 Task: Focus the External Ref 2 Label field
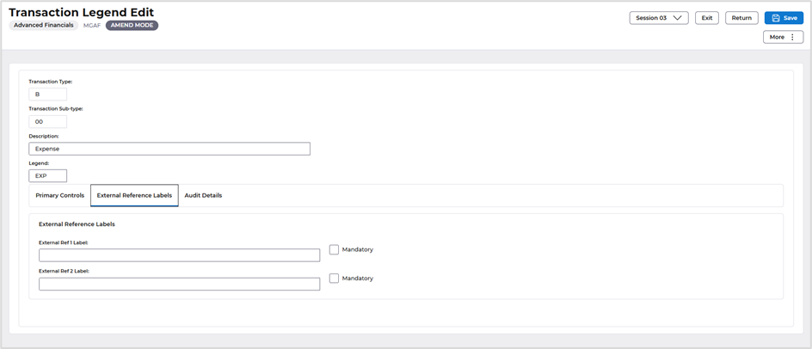click(x=179, y=284)
